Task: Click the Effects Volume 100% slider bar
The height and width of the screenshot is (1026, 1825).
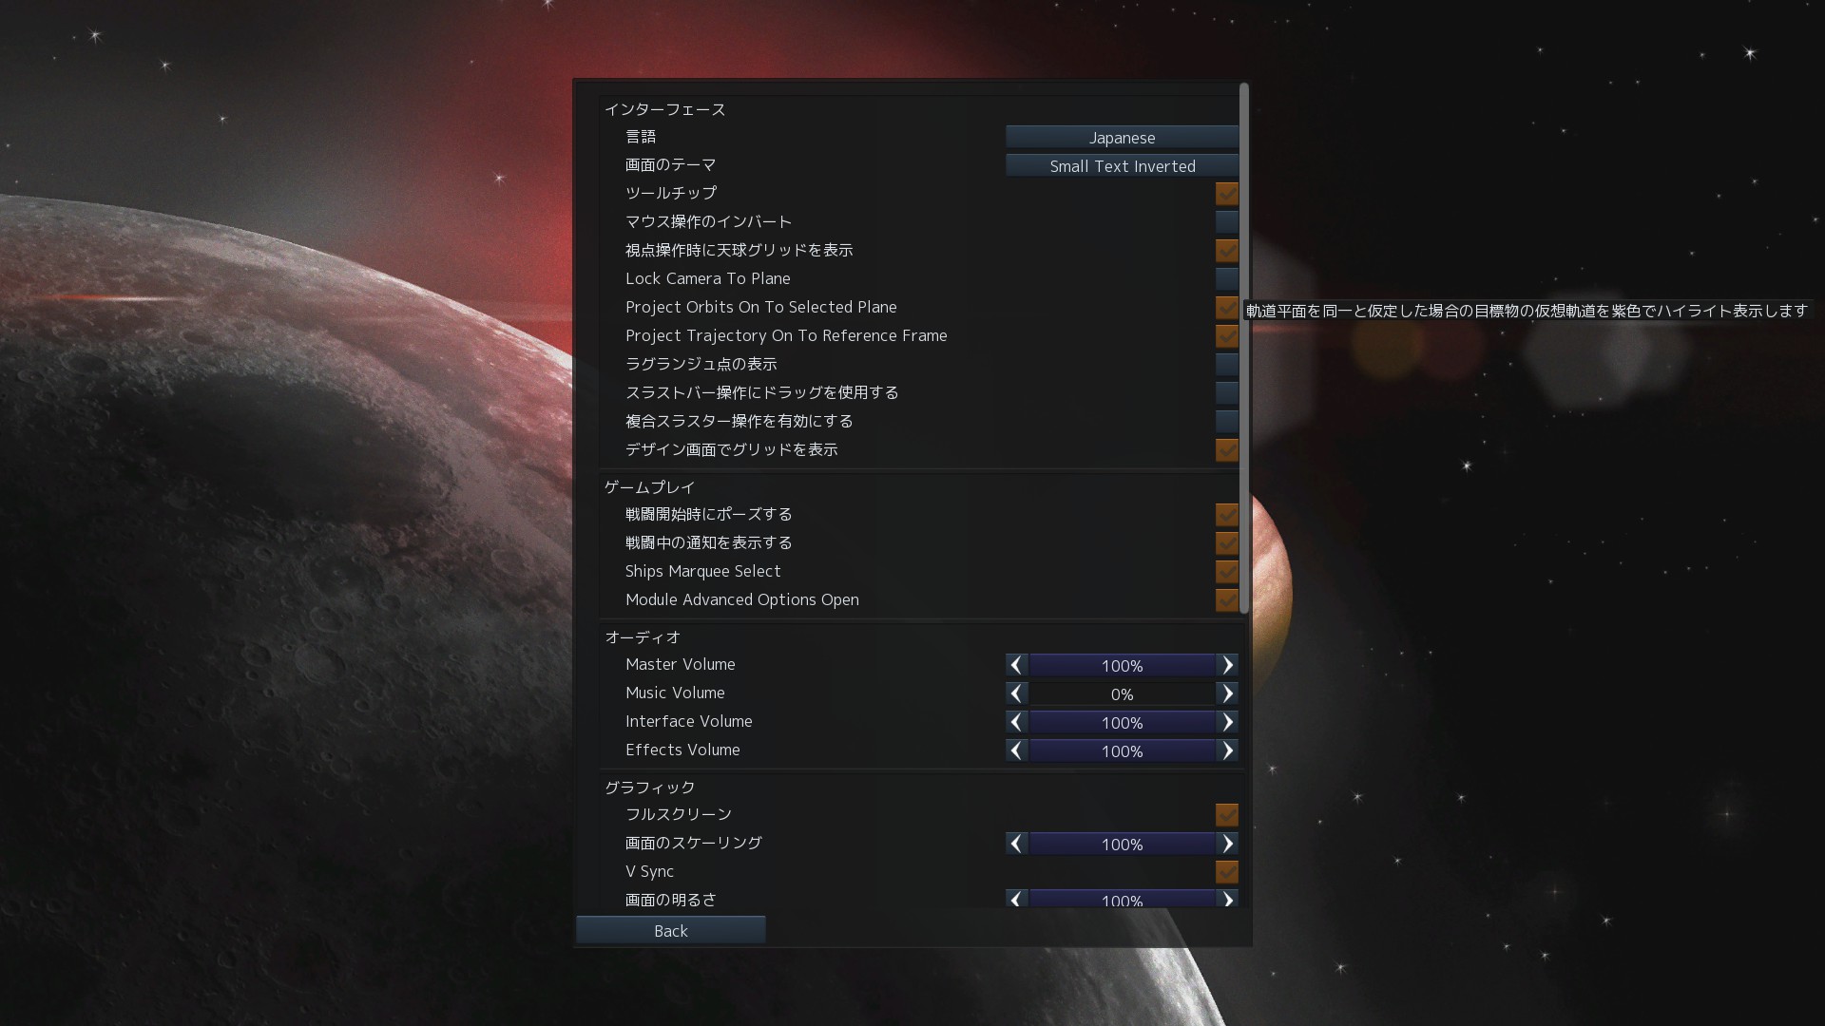Action: point(1122,750)
